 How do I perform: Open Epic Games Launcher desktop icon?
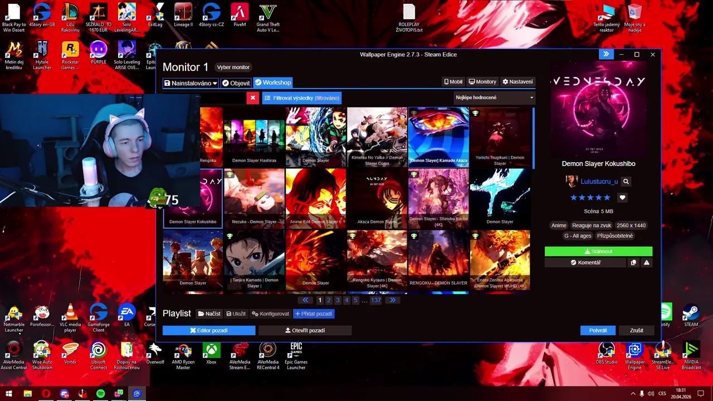tap(296, 356)
